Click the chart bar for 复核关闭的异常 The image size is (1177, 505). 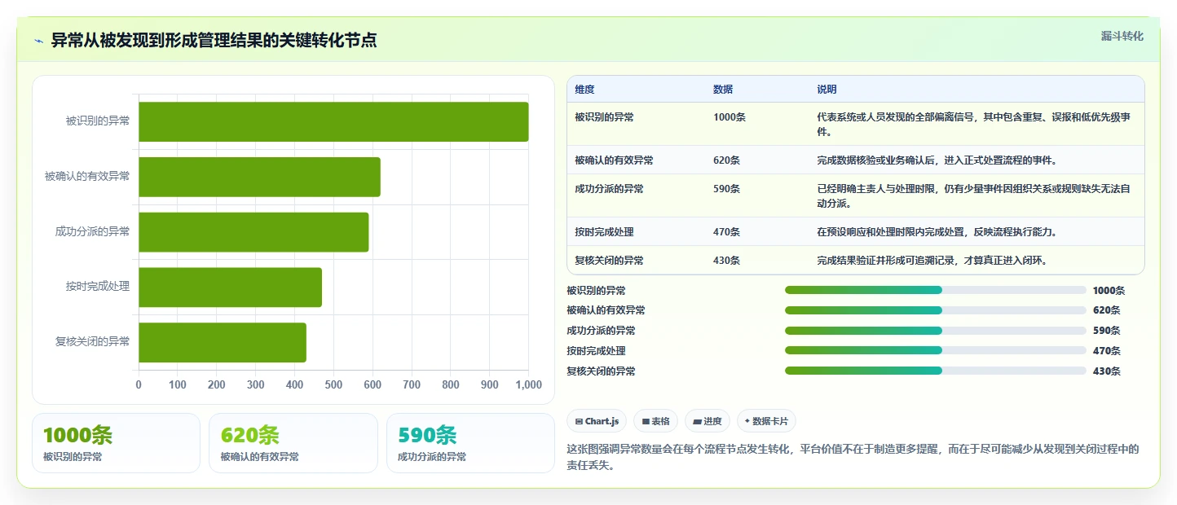tap(223, 342)
